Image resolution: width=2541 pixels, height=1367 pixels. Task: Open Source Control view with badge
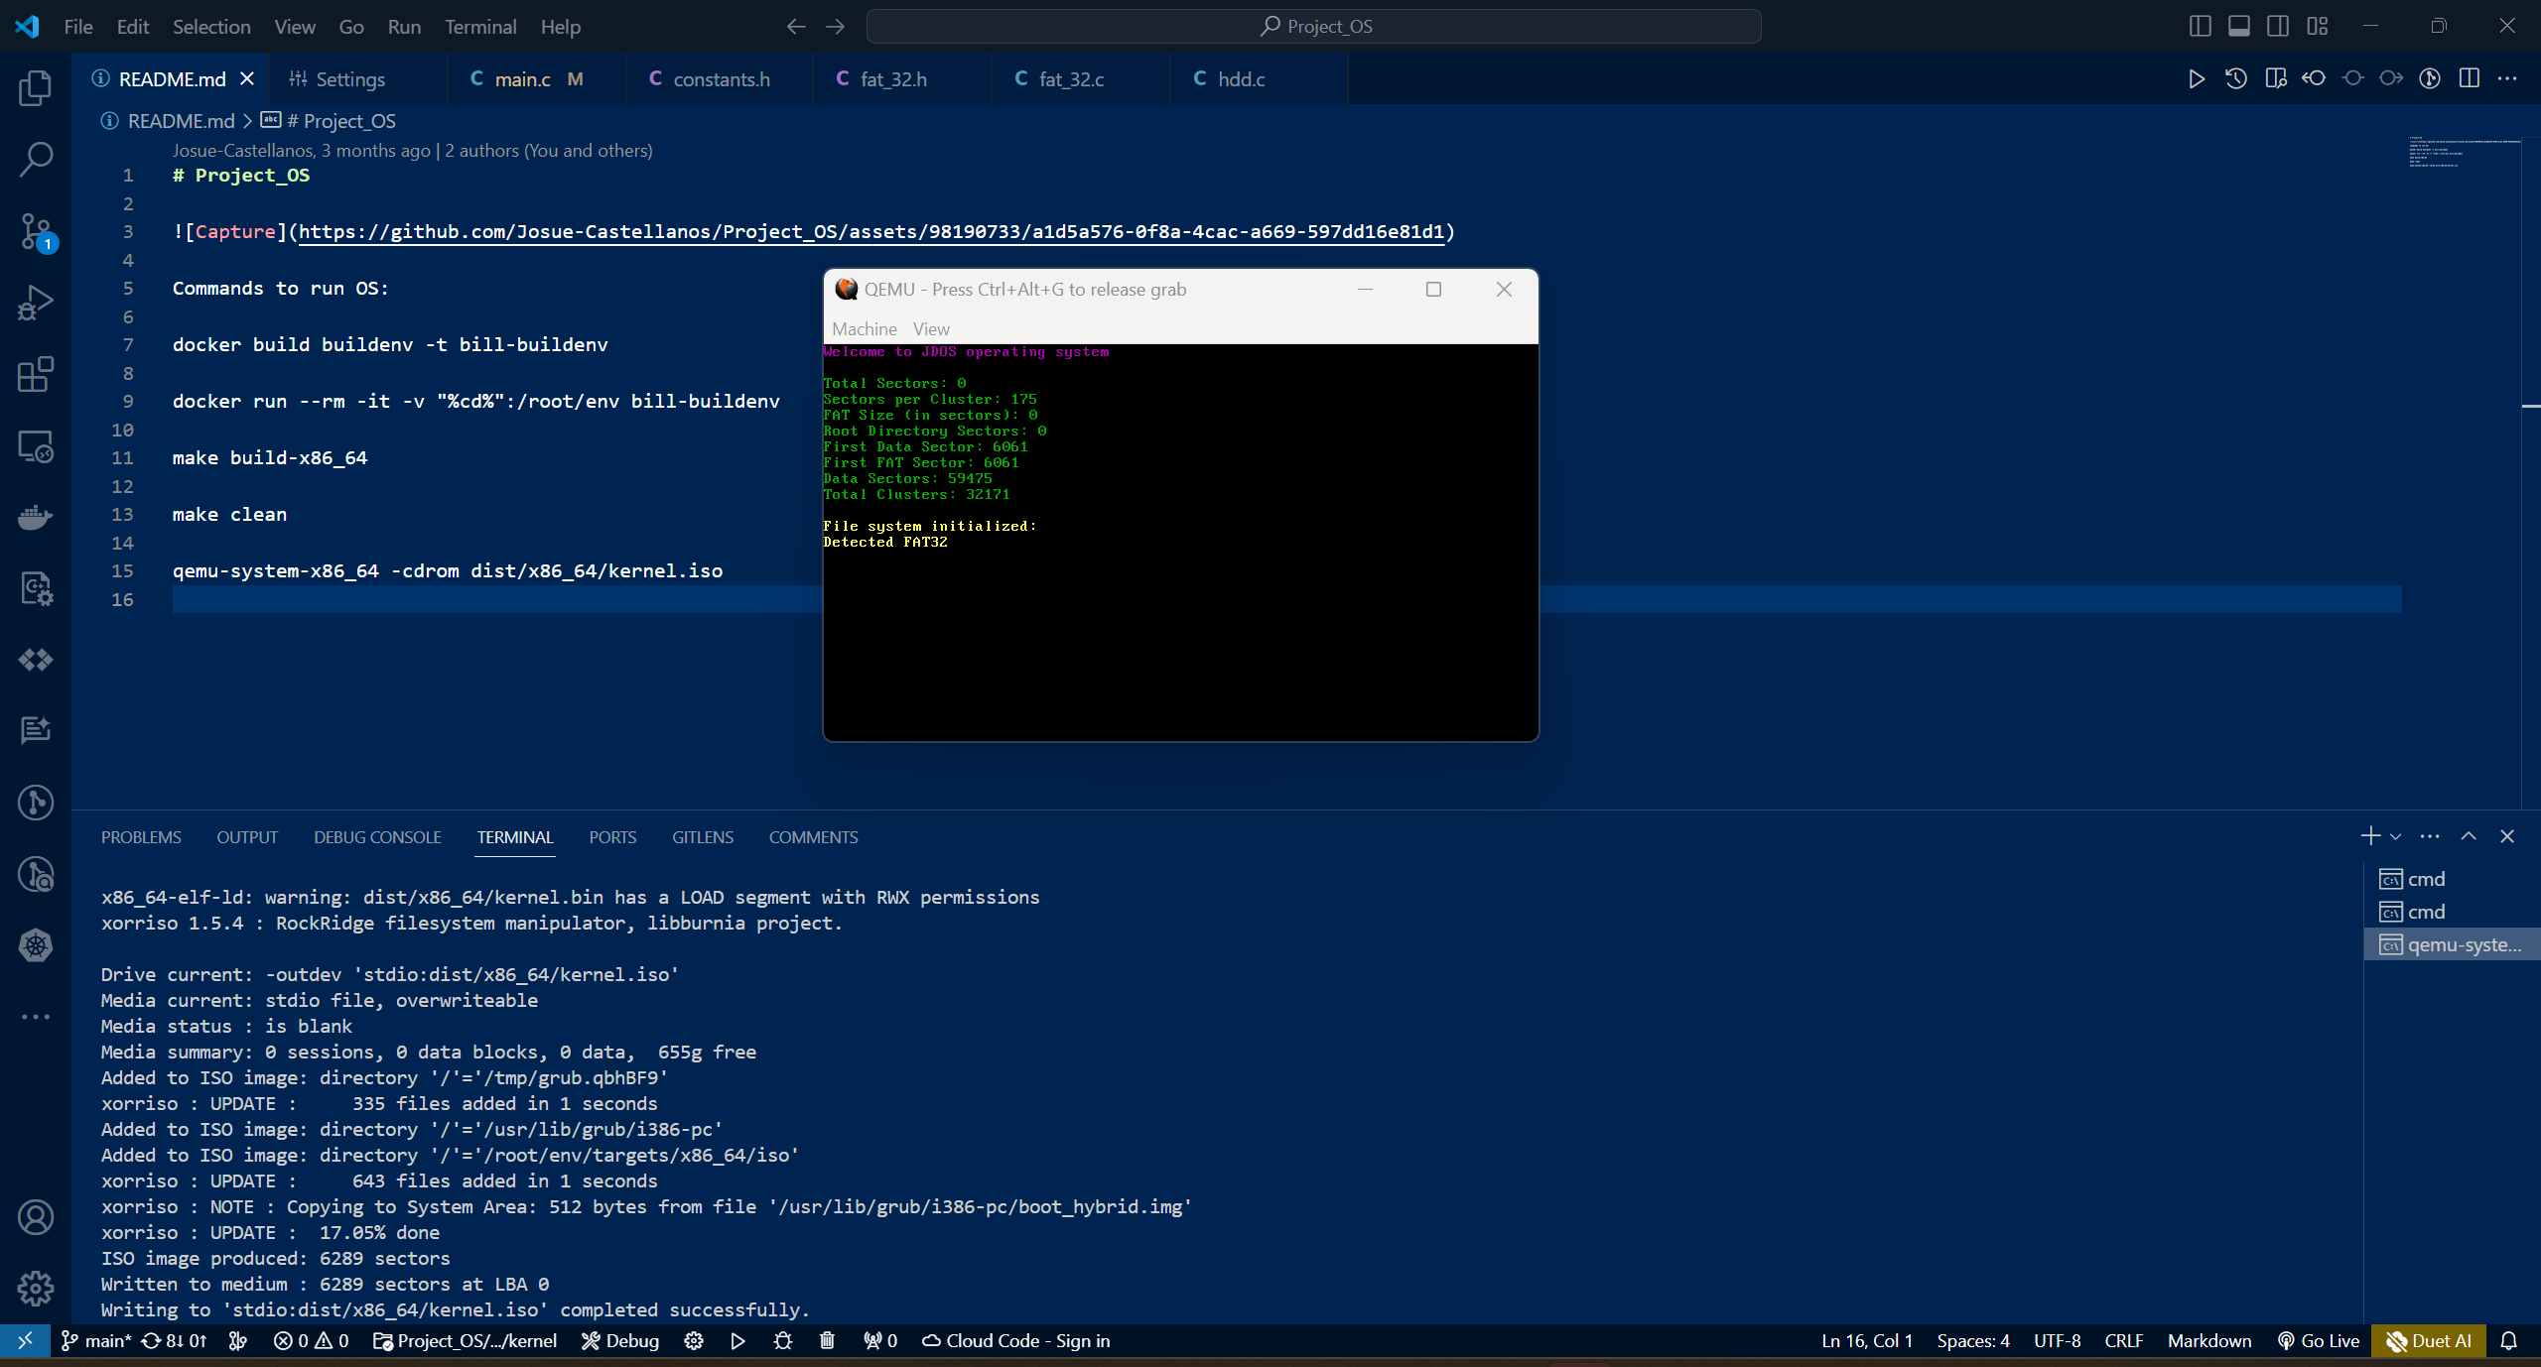point(36,231)
